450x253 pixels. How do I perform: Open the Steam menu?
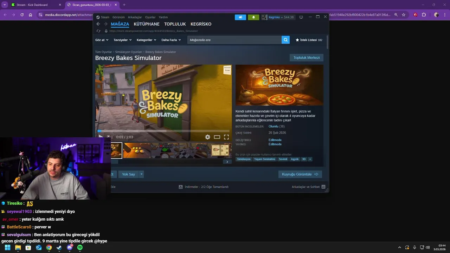pos(103,17)
